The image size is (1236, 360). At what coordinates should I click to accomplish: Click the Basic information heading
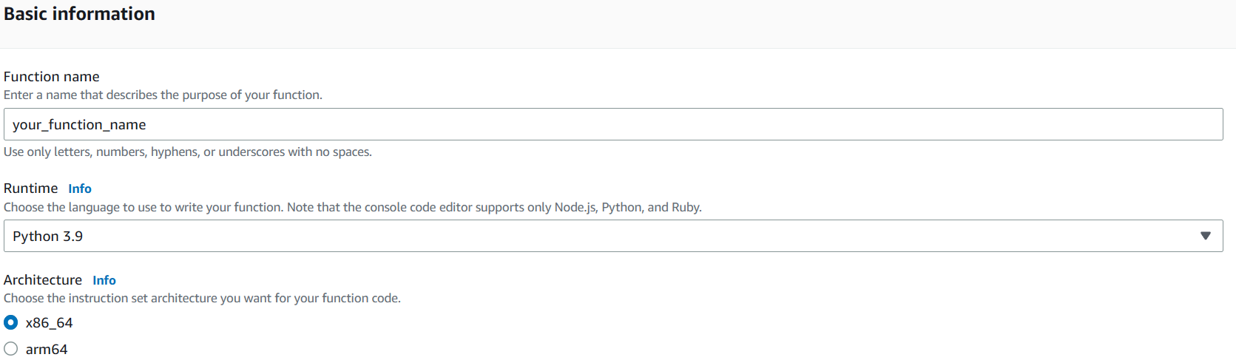click(79, 14)
